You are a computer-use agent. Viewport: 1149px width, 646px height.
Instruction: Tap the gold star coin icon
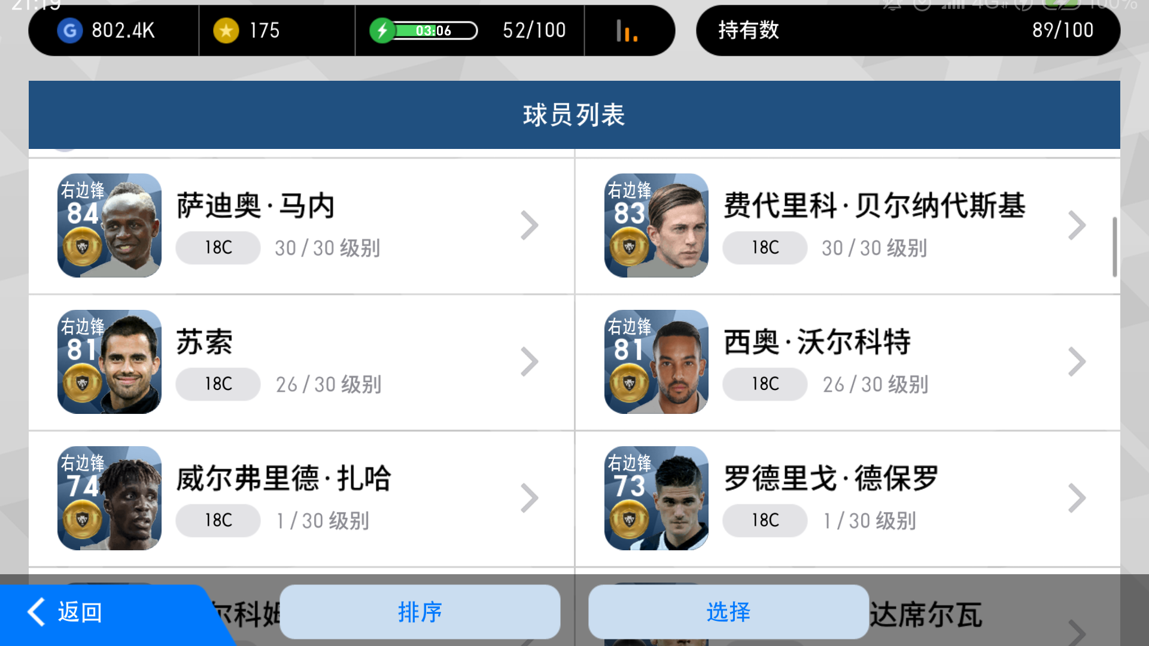click(x=226, y=31)
